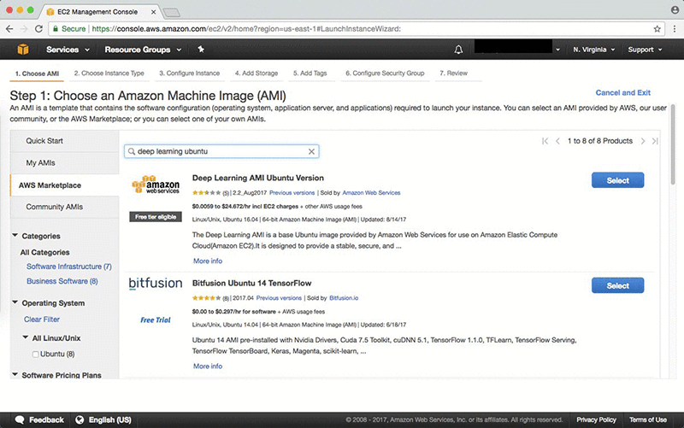Click Chrome profile avatar icon
684x428 pixels.
coord(675,9)
